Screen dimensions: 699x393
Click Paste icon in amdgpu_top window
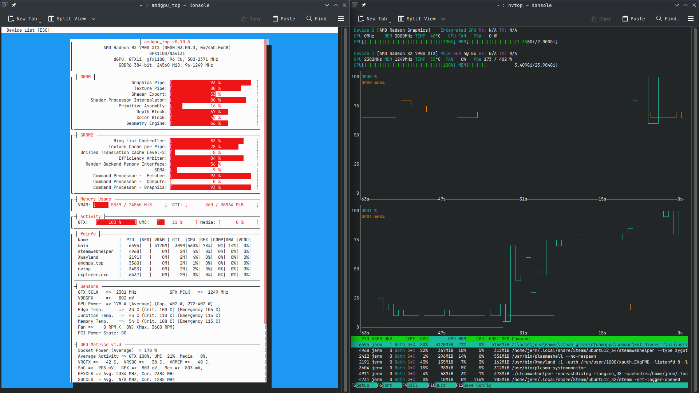[275, 19]
